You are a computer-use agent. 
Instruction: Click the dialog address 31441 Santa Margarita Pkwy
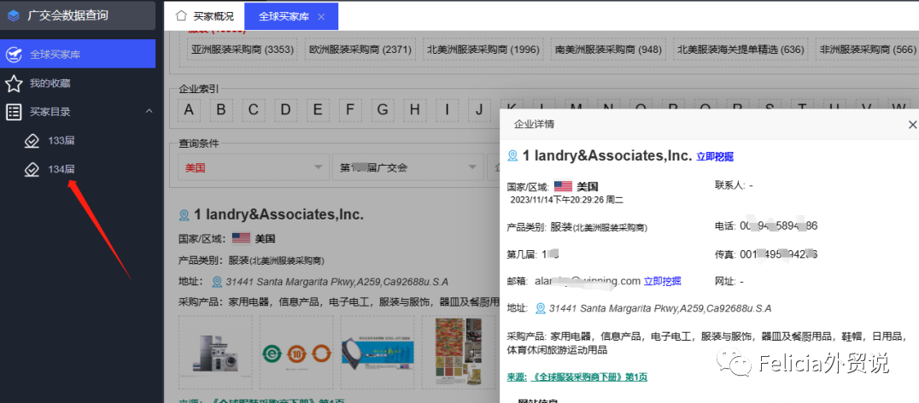[x=660, y=308]
